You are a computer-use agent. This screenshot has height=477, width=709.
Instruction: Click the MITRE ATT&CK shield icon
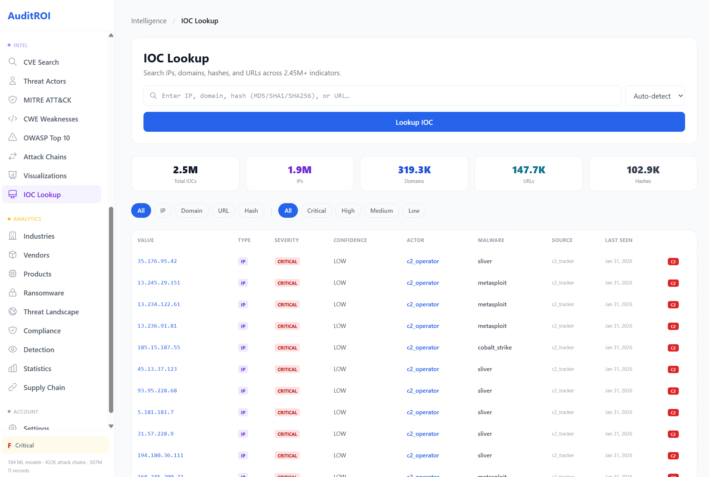(13, 100)
